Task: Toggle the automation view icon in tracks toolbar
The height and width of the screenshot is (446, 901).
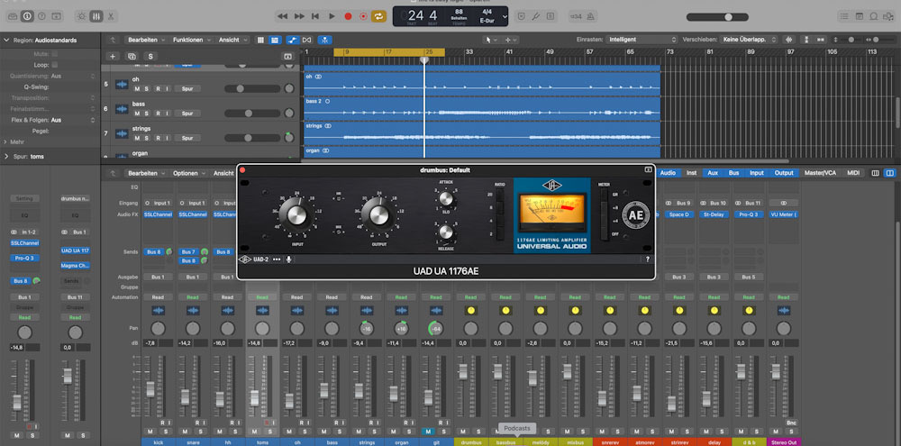Action: 293,41
